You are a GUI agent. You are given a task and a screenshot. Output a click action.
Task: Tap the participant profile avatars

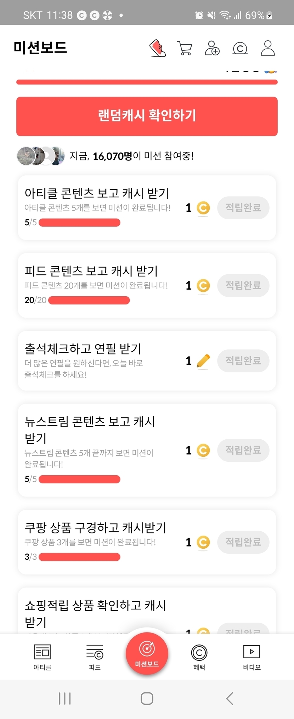point(41,156)
